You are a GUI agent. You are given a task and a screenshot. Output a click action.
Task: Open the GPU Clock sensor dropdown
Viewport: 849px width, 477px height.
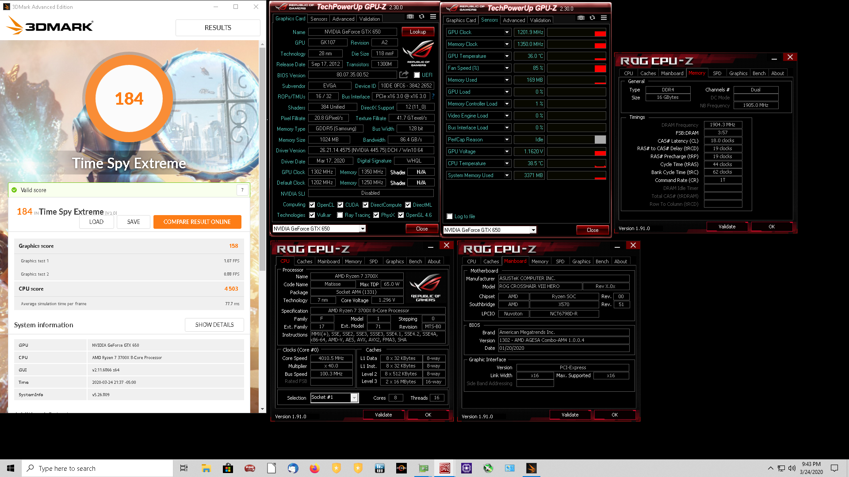point(507,32)
